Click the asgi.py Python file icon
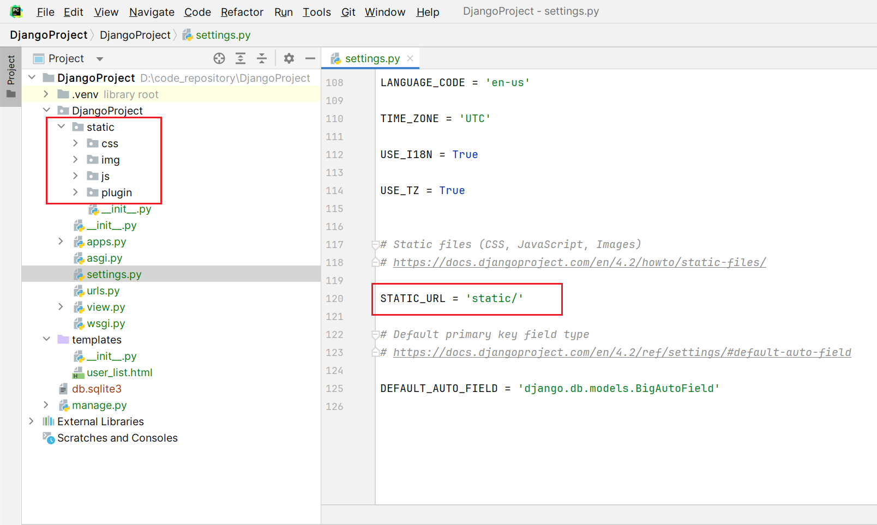877x525 pixels. [x=79, y=258]
